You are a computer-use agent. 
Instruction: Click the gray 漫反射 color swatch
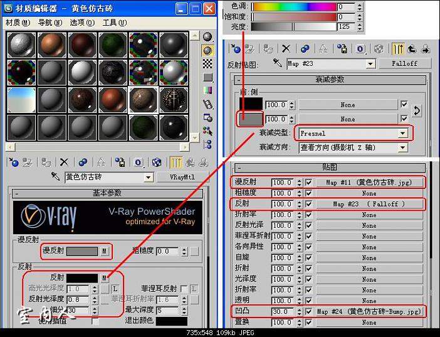(82, 251)
